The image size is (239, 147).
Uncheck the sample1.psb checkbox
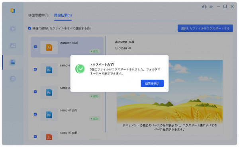35,114
